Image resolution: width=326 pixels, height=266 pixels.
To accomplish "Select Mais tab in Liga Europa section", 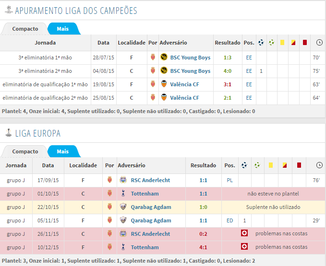I will point(63,151).
